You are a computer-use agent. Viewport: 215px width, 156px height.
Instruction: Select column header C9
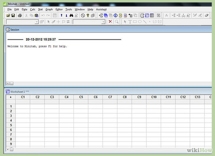(x=139, y=97)
